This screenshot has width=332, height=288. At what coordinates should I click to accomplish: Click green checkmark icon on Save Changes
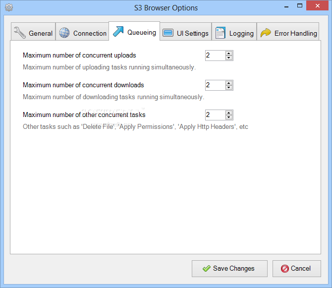(x=206, y=269)
